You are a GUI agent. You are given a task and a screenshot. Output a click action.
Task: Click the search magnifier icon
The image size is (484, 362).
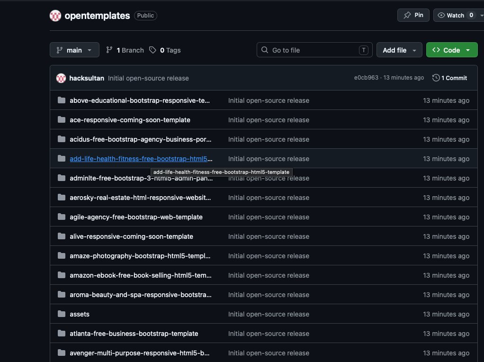click(x=265, y=50)
